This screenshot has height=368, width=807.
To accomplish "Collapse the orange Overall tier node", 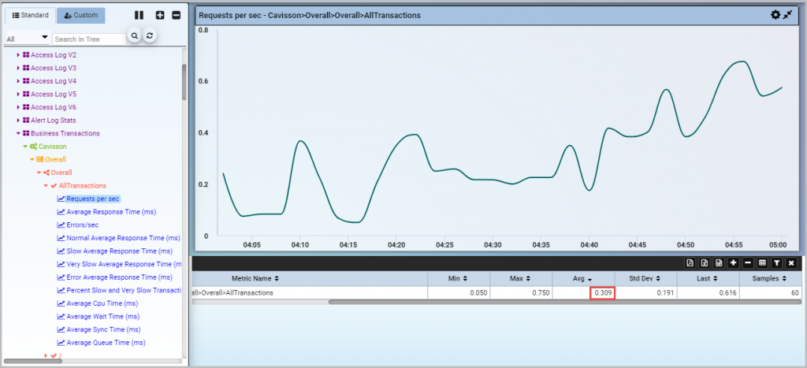I will click(32, 159).
